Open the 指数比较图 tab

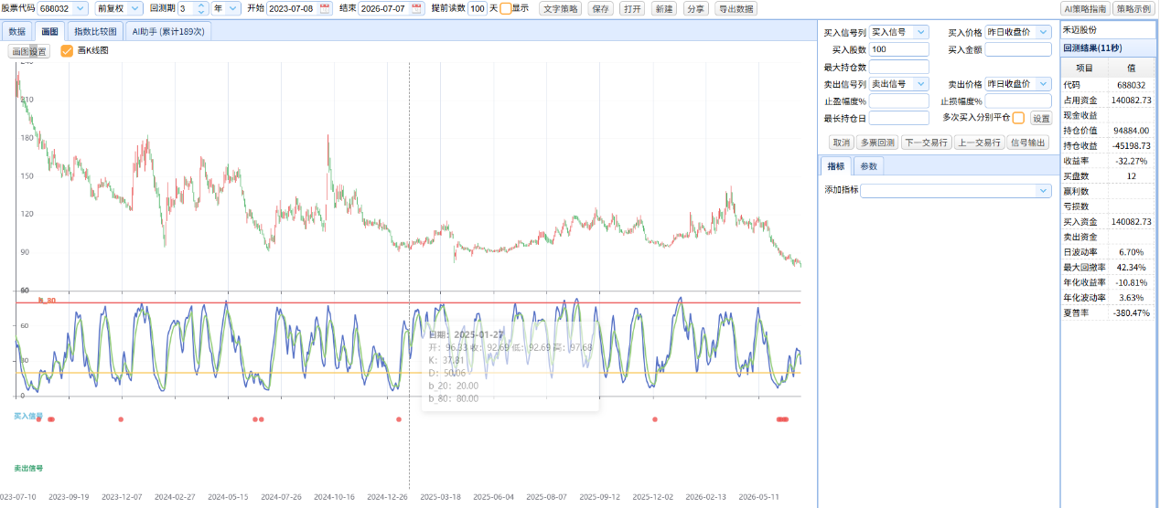[x=95, y=31]
